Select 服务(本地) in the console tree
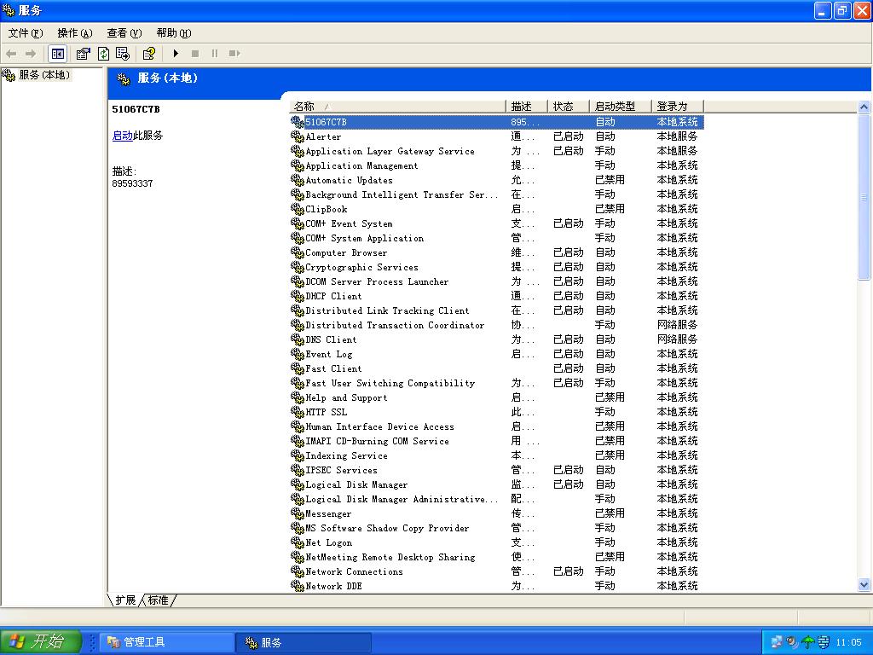Screen dimensions: 873x655 click(x=44, y=75)
